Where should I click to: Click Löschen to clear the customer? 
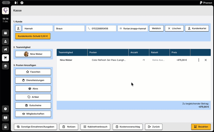174,28
